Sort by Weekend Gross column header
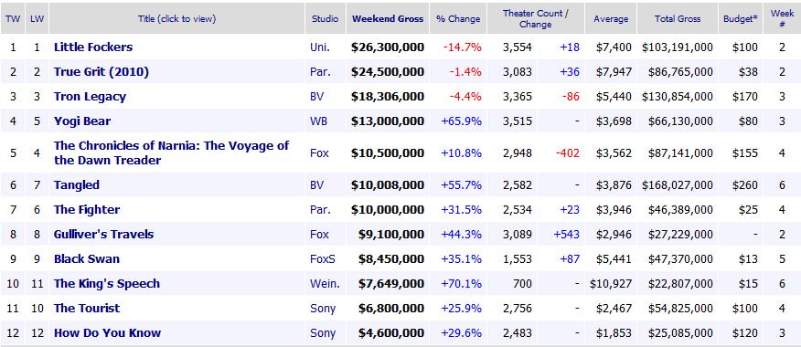This screenshot has height=347, width=801. tap(388, 18)
